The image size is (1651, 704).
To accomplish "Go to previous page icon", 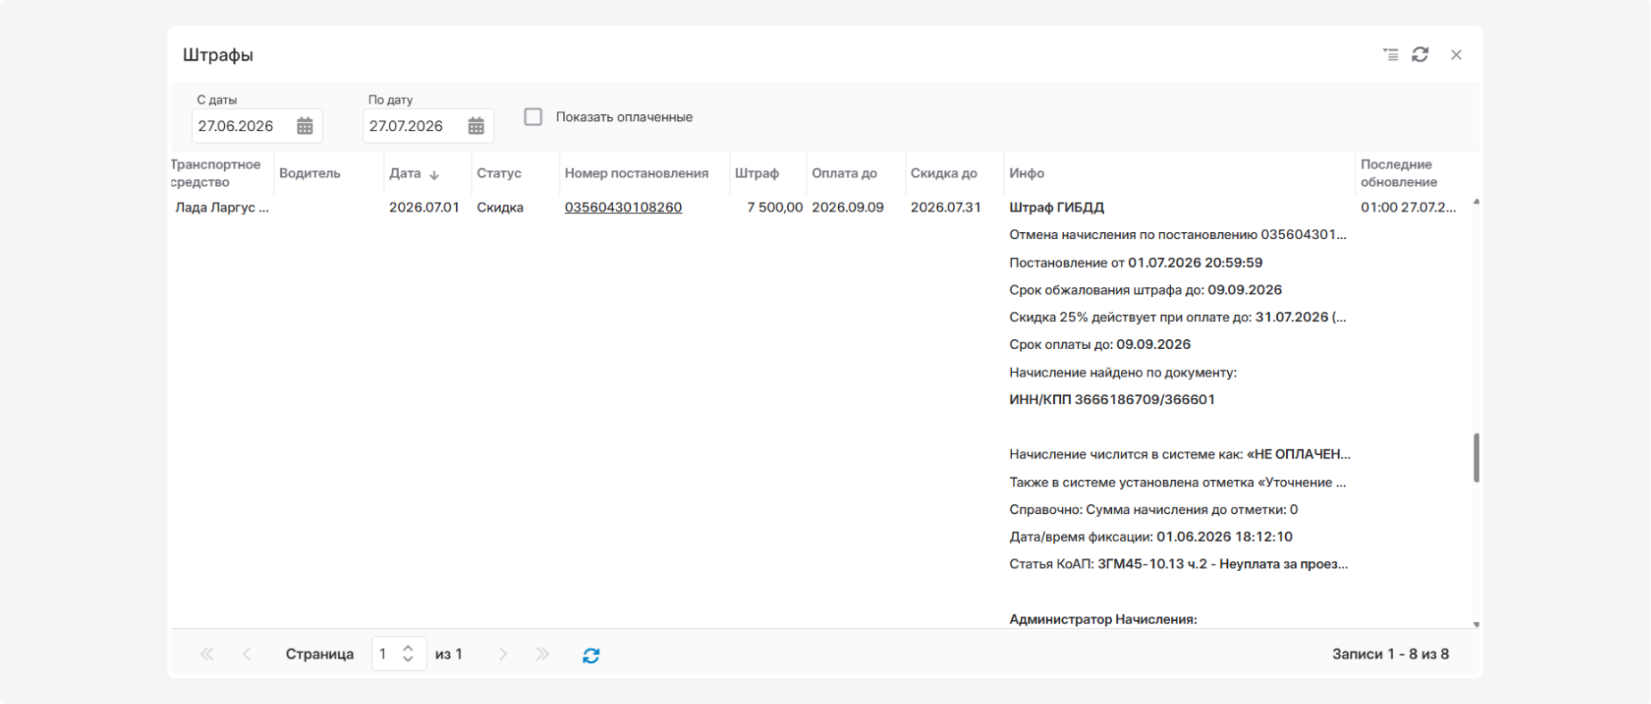I will click(x=247, y=654).
